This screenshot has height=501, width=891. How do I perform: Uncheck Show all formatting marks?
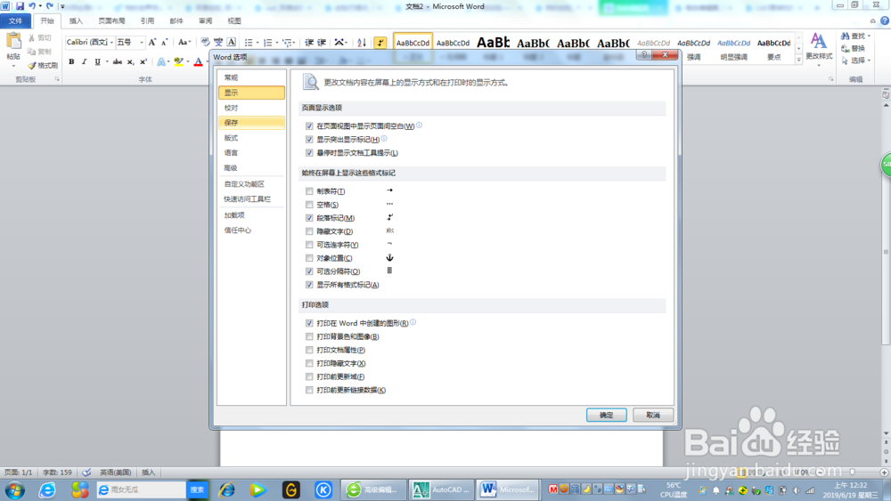tap(309, 285)
